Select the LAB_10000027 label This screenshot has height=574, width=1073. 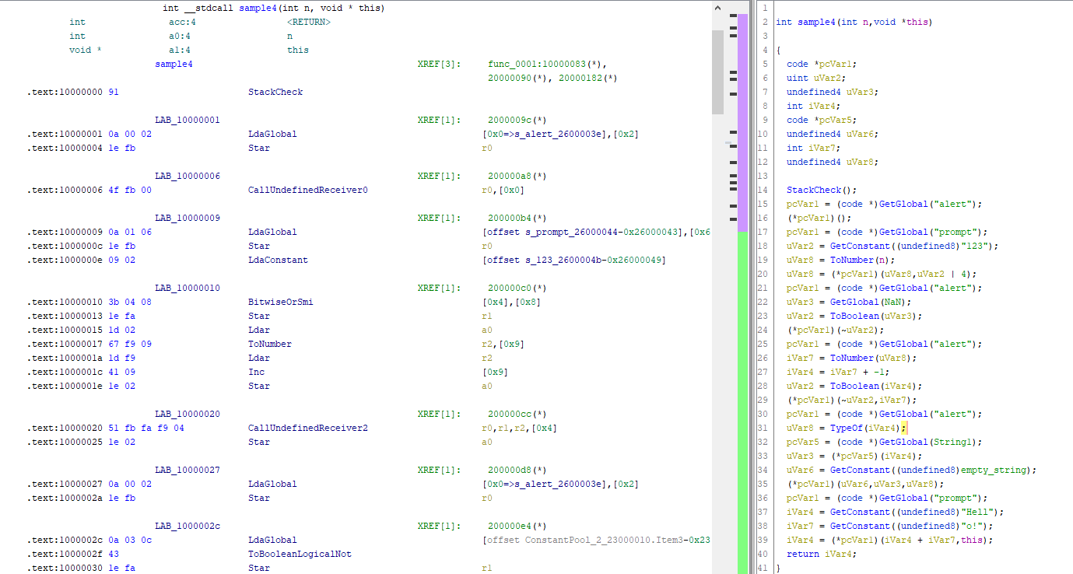188,470
